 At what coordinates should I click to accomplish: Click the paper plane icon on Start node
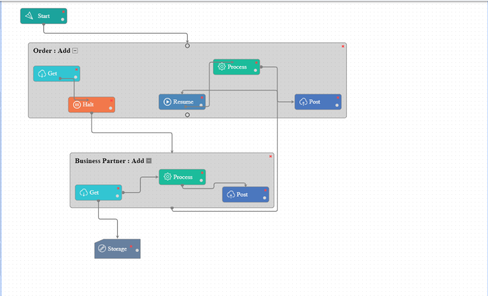pyautogui.click(x=30, y=16)
